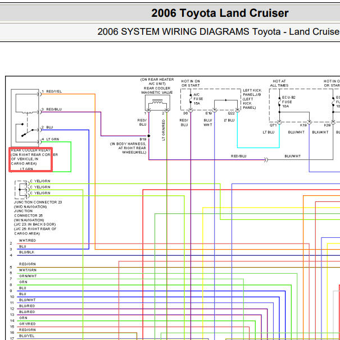340x340 pixels.
Task: Click the "WHT/RED" label on wire 2
Action: (28, 241)
